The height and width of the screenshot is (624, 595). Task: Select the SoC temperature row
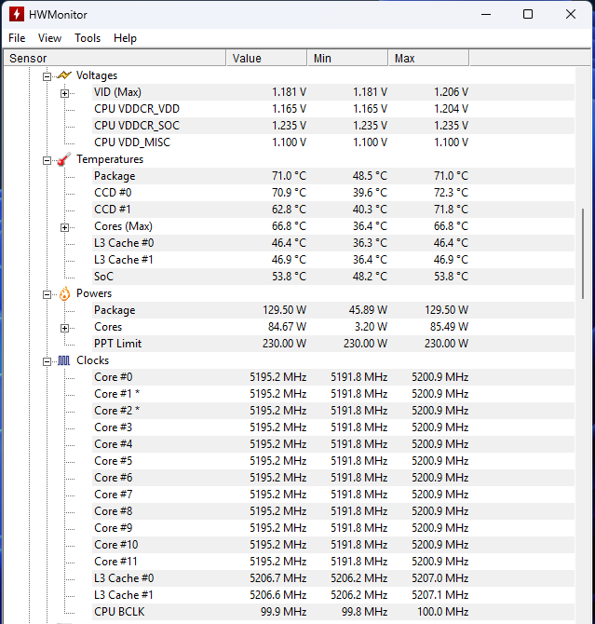tap(333, 277)
